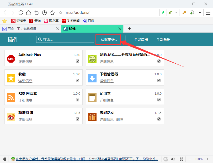Viewport: 213px width, 163px height.
Task: Mute audio via the speaker icon
Action: pyautogui.click(x=173, y=159)
